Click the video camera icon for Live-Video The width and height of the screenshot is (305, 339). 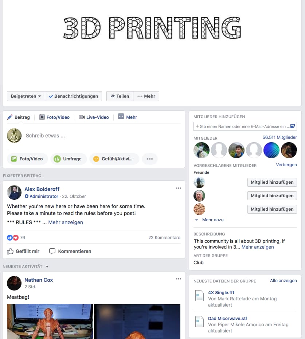click(82, 117)
